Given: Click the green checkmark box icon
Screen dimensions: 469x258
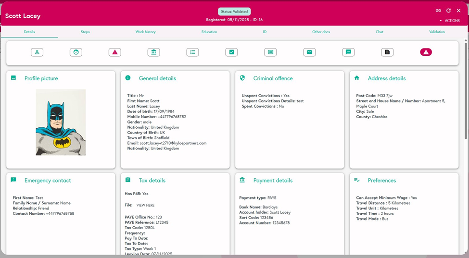Looking at the screenshot, I should tap(231, 52).
